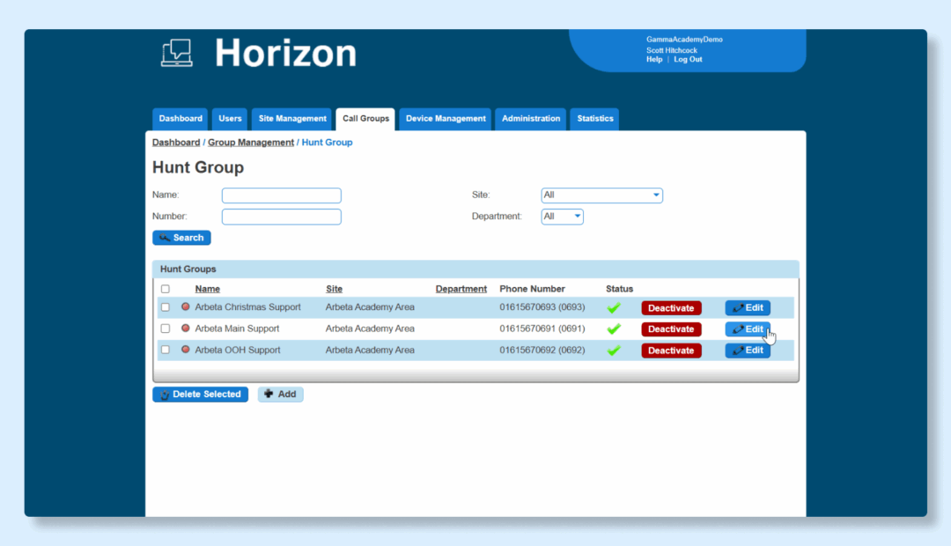Deactivate Arbeta Main Support hunt group
951x546 pixels.
coord(671,328)
